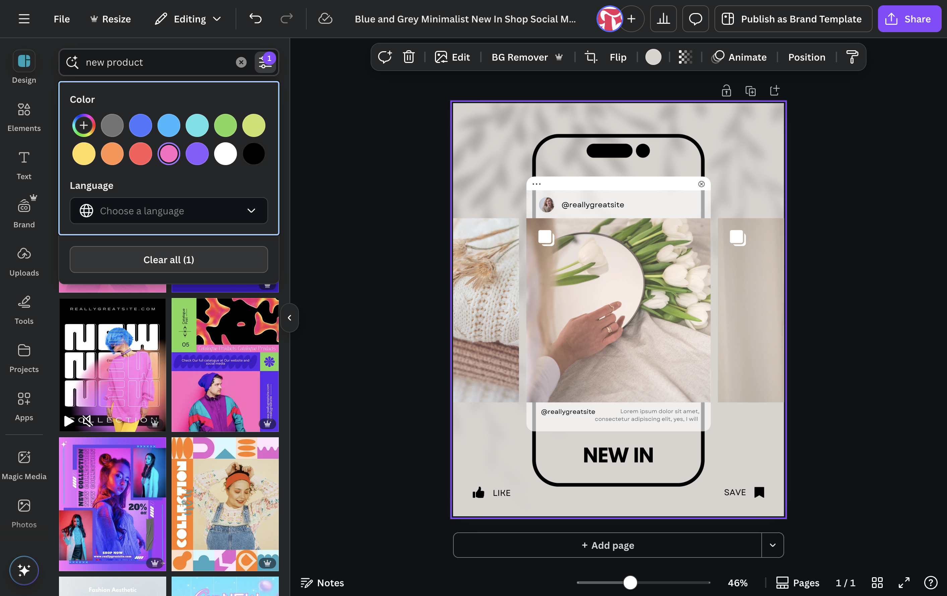This screenshot has width=947, height=596.
Task: Toggle the search filters button
Action: (x=265, y=62)
